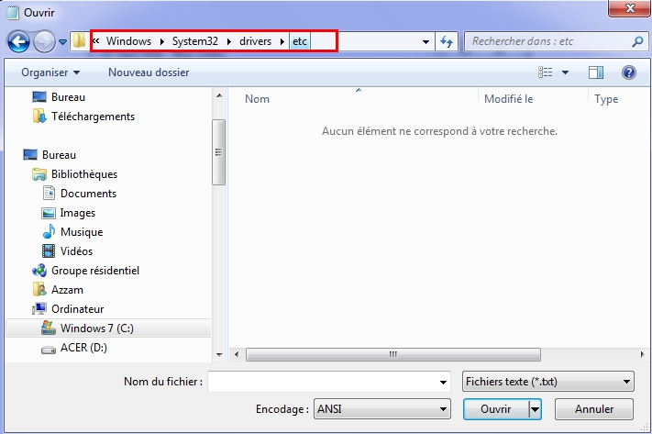Click the Bibliothèques library icon
This screenshot has height=434, width=652.
tap(39, 174)
